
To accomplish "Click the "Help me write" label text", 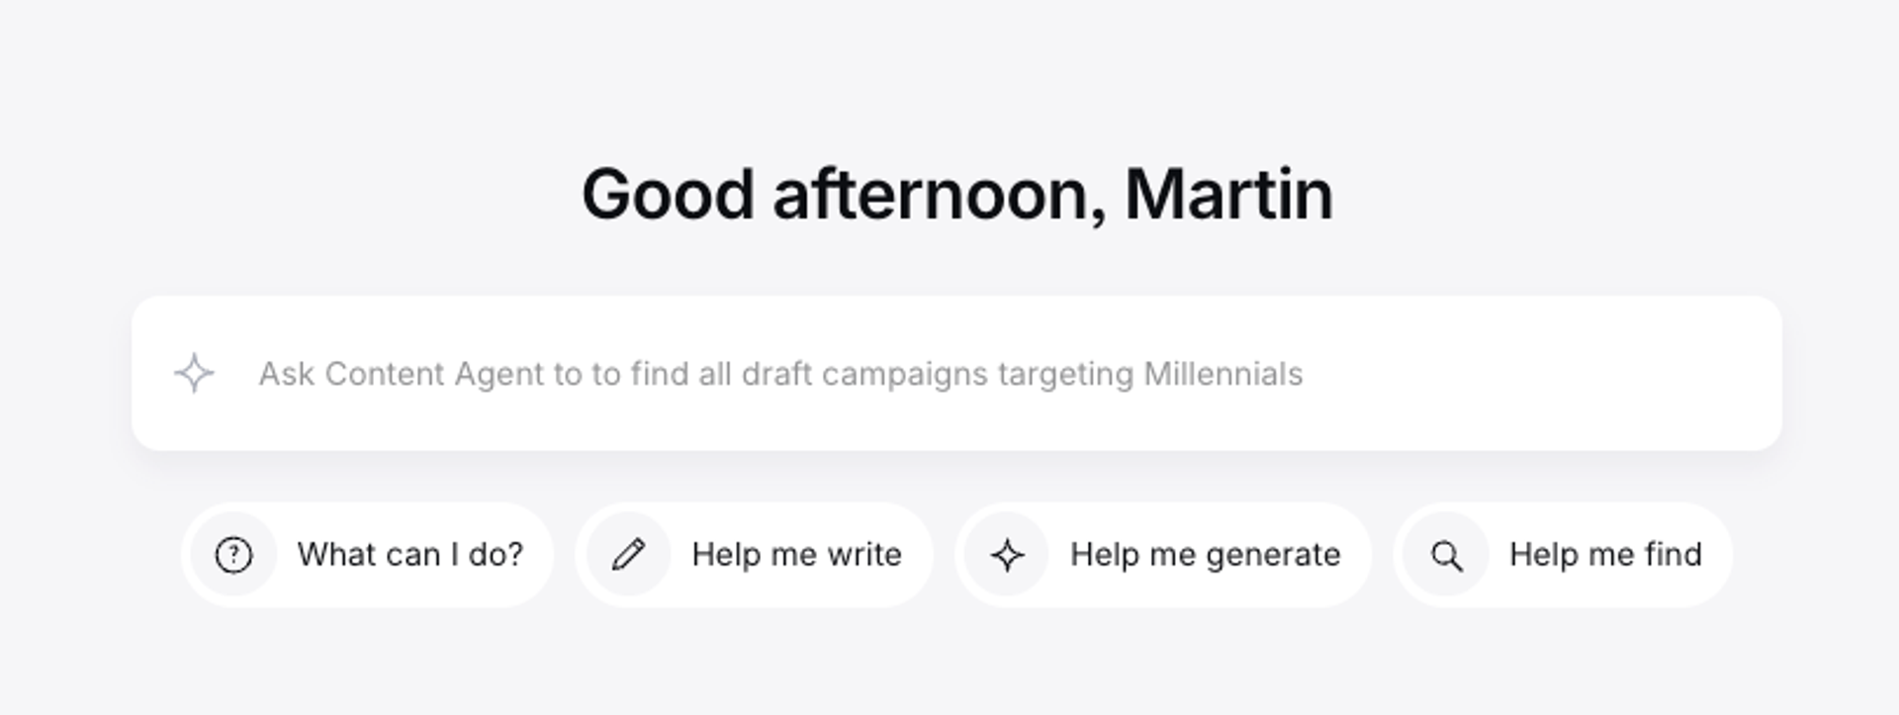I will coord(797,555).
